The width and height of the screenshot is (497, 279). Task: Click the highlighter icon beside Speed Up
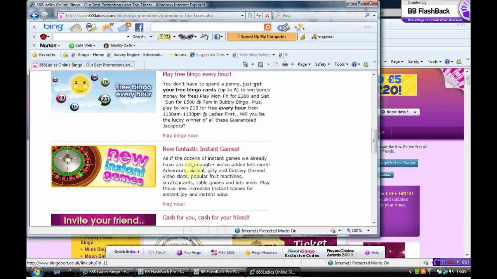pos(302,37)
